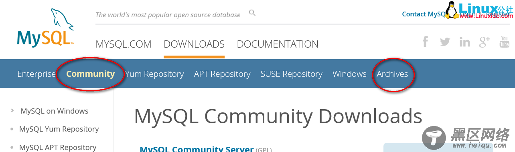The height and width of the screenshot is (152, 515).
Task: Open the MySQL Community Server link
Action: pyautogui.click(x=197, y=149)
